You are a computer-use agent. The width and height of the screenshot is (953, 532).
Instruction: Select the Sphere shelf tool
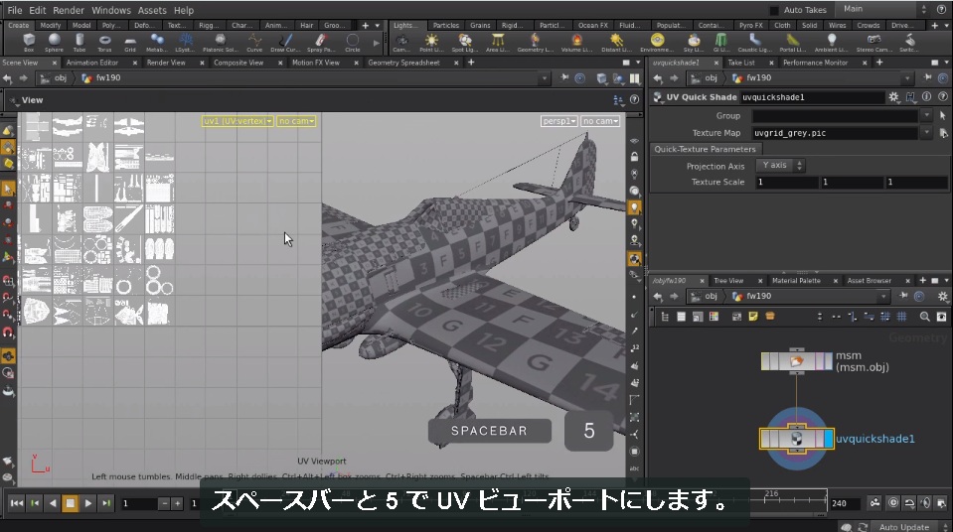[x=54, y=43]
